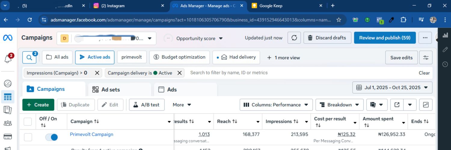This screenshot has height=150, width=451.
Task: Open the clock history icon in right panel
Action: 445,64
